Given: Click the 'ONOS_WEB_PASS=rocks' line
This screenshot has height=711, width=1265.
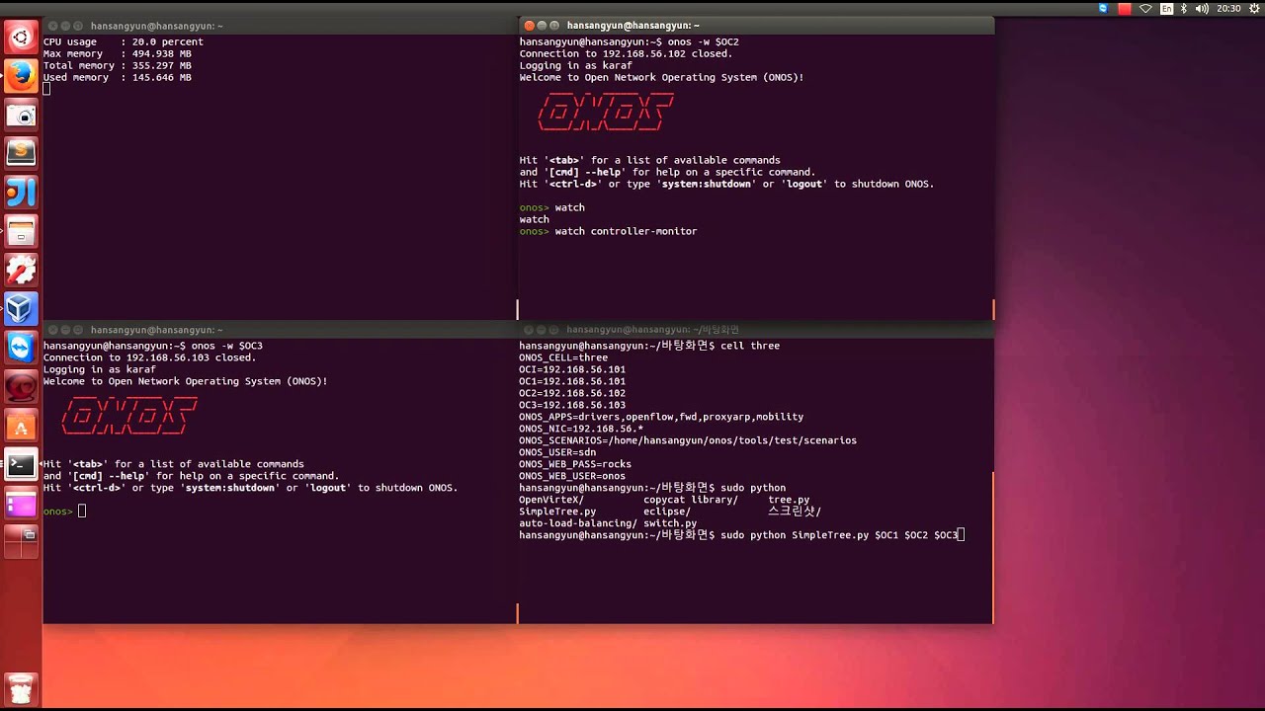Looking at the screenshot, I should tap(575, 464).
